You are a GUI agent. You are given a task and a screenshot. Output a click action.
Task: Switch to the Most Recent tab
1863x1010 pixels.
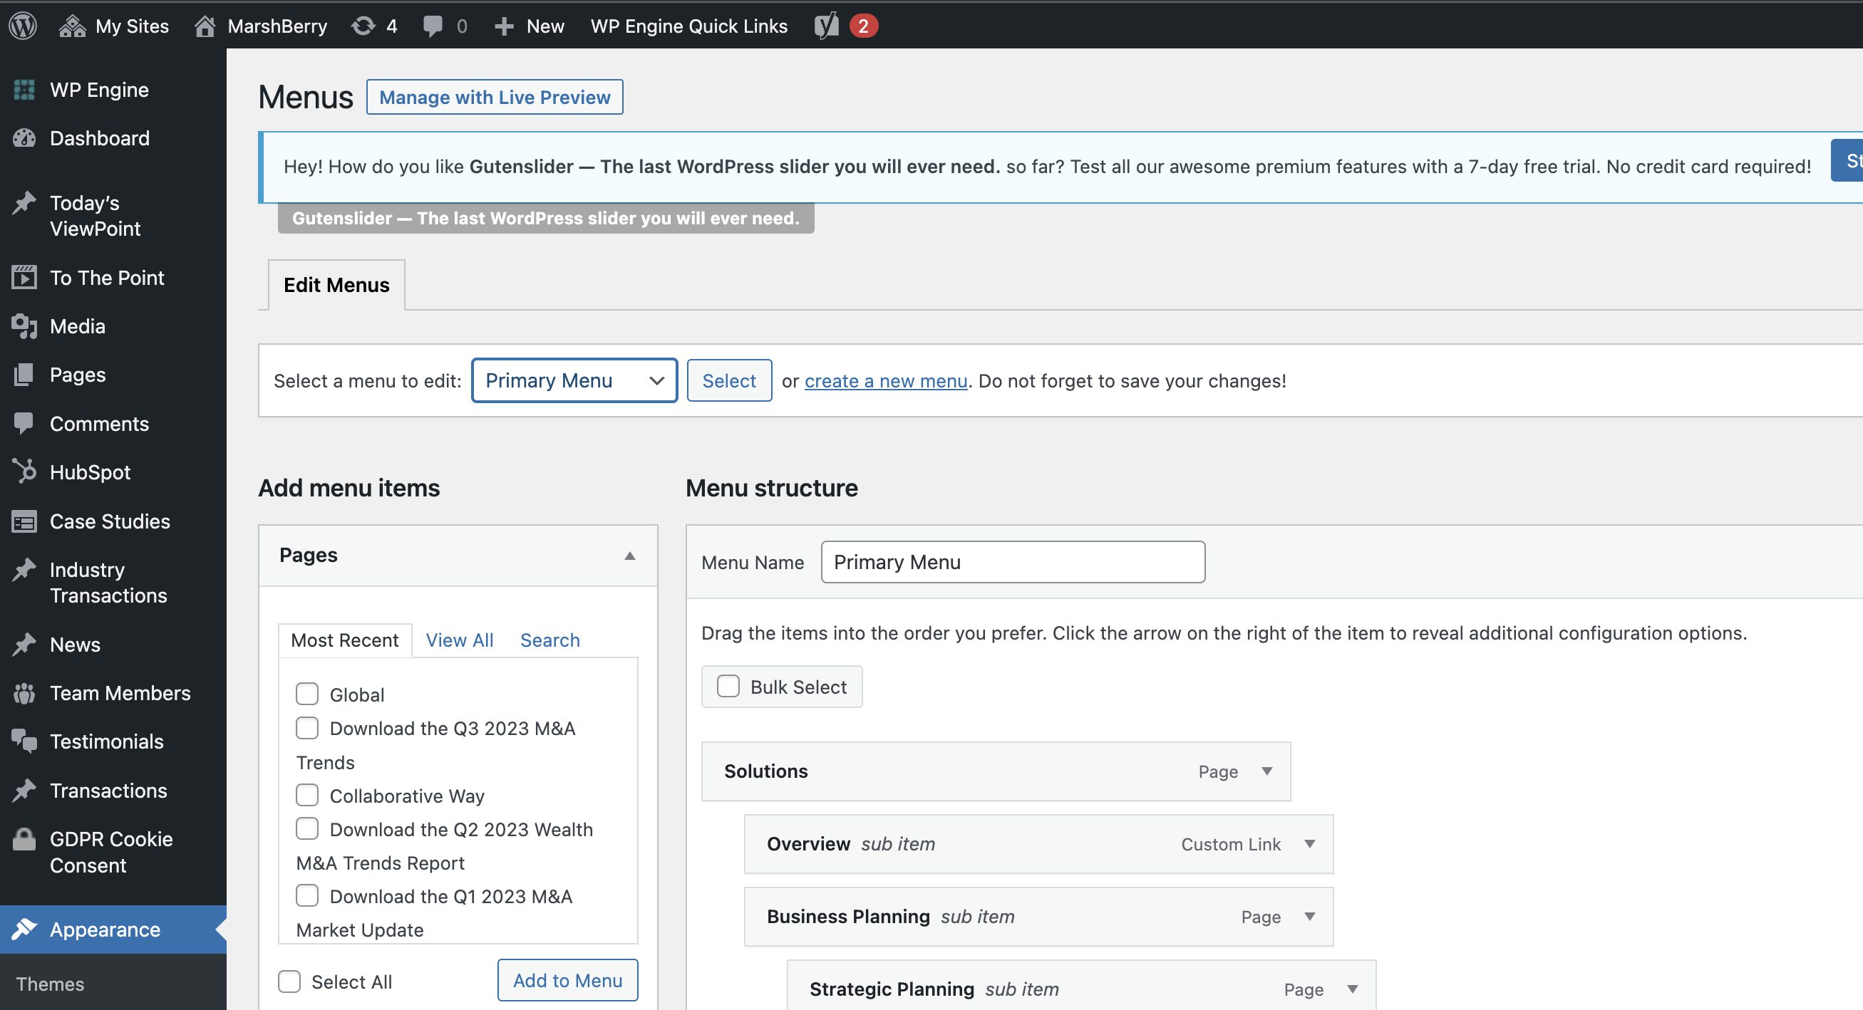(345, 640)
